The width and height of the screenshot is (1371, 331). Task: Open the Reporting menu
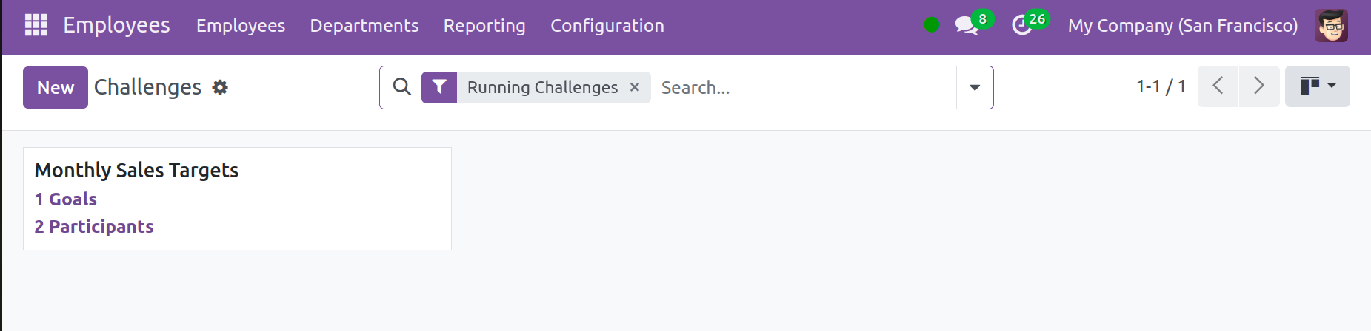point(484,26)
